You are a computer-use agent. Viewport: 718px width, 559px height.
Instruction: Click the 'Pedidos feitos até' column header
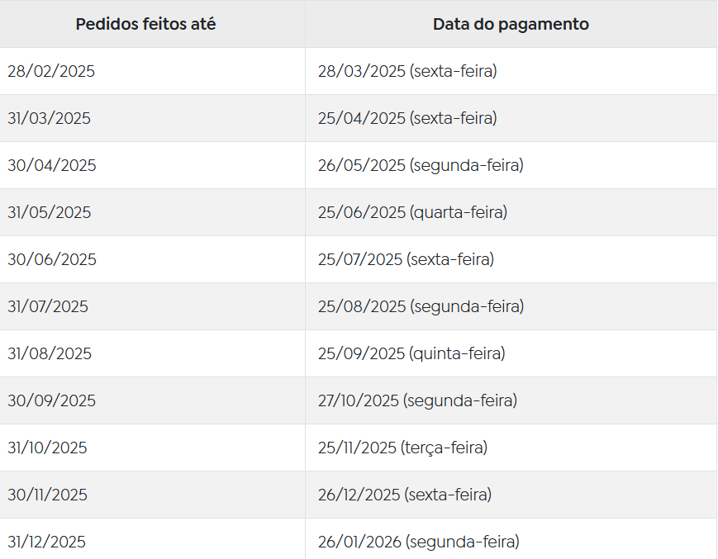(152, 24)
